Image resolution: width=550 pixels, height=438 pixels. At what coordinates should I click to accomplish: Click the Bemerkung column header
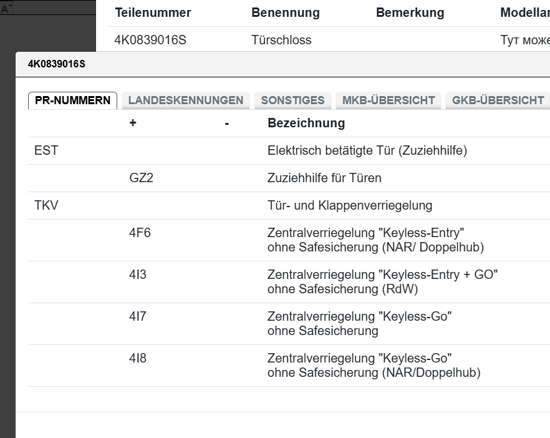410,13
